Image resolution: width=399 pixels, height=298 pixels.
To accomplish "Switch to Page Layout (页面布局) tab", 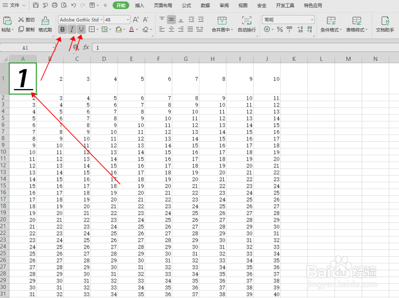I will click(x=163, y=5).
